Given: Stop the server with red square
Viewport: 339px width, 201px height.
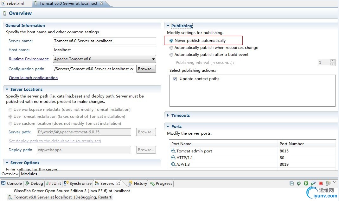Looking at the screenshot, I should pyautogui.click(x=321, y=184).
